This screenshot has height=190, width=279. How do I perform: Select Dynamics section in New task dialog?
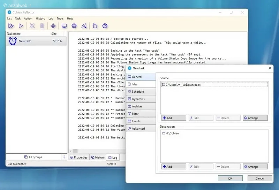141,99
